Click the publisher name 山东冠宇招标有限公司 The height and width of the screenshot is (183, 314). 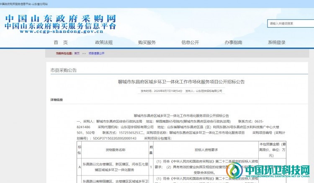click(x=209, y=91)
